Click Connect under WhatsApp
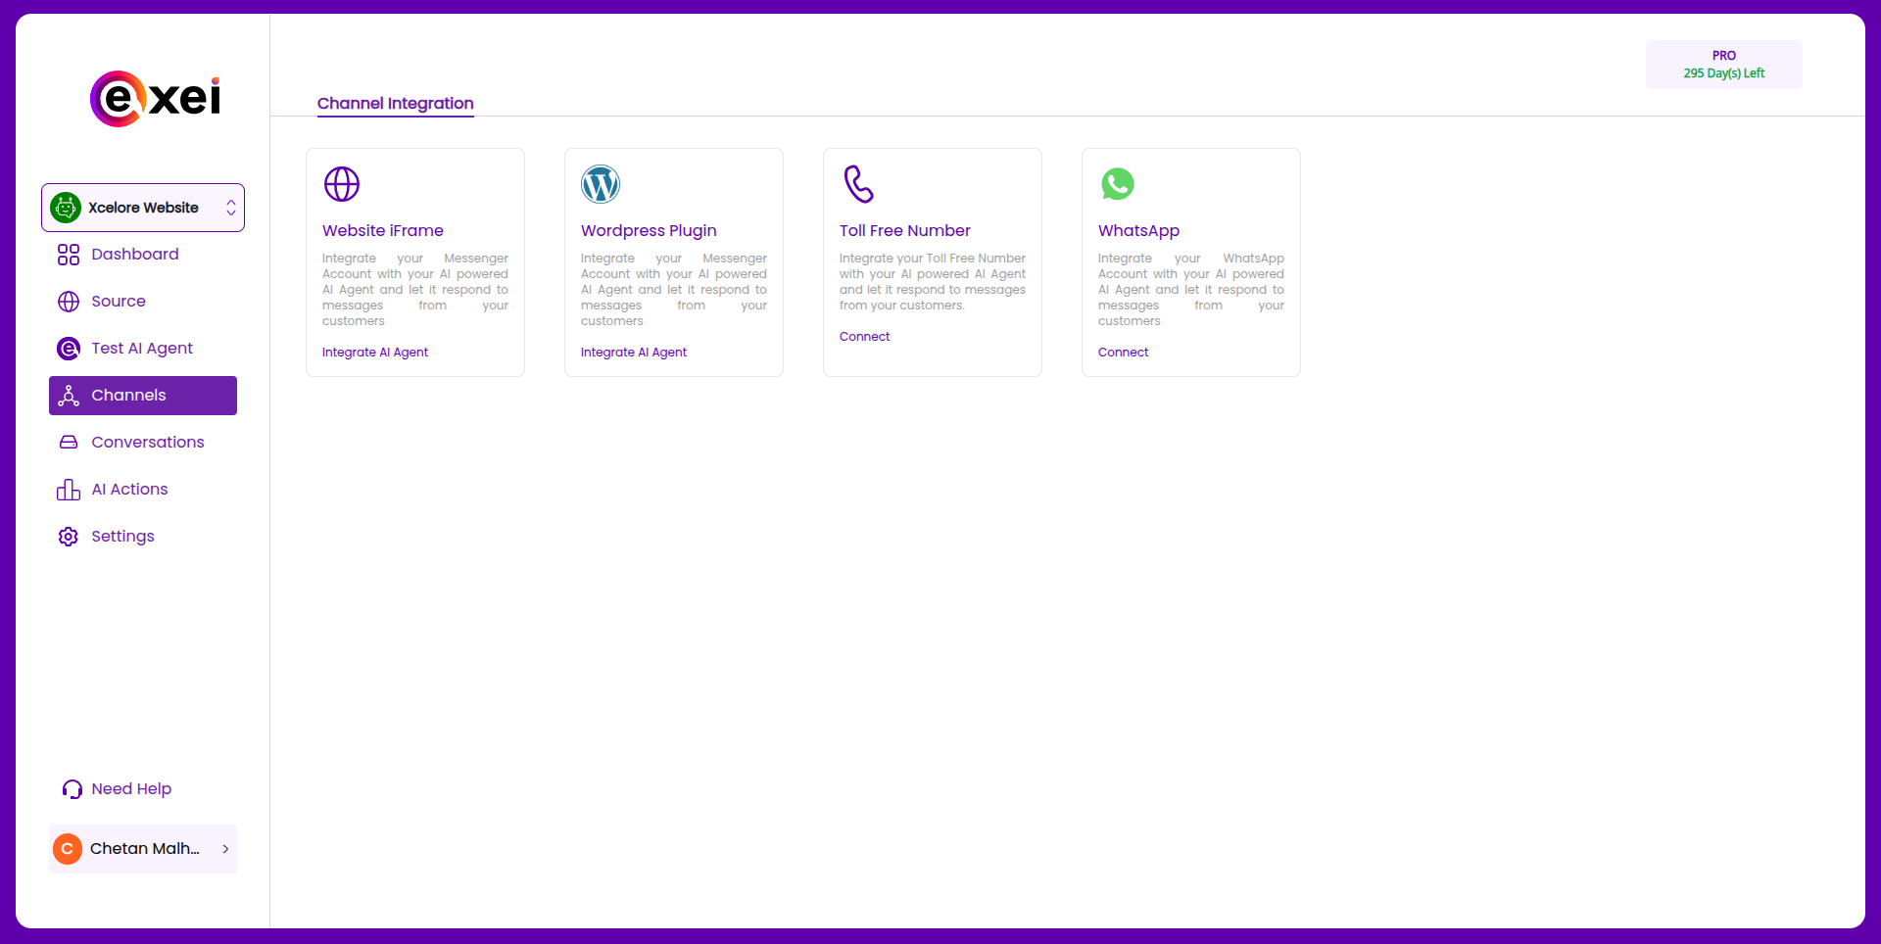This screenshot has height=944, width=1881. point(1124,353)
